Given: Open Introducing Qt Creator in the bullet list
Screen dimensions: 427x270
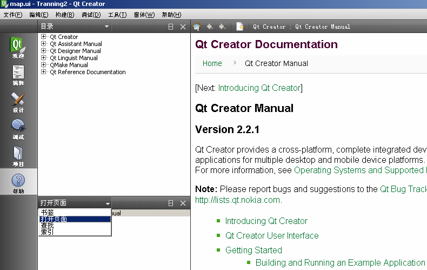Looking at the screenshot, I should click(x=266, y=221).
